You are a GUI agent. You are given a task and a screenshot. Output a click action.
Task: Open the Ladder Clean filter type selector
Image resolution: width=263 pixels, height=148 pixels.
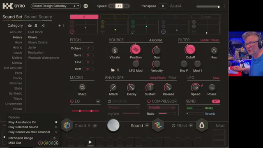[x=209, y=40]
